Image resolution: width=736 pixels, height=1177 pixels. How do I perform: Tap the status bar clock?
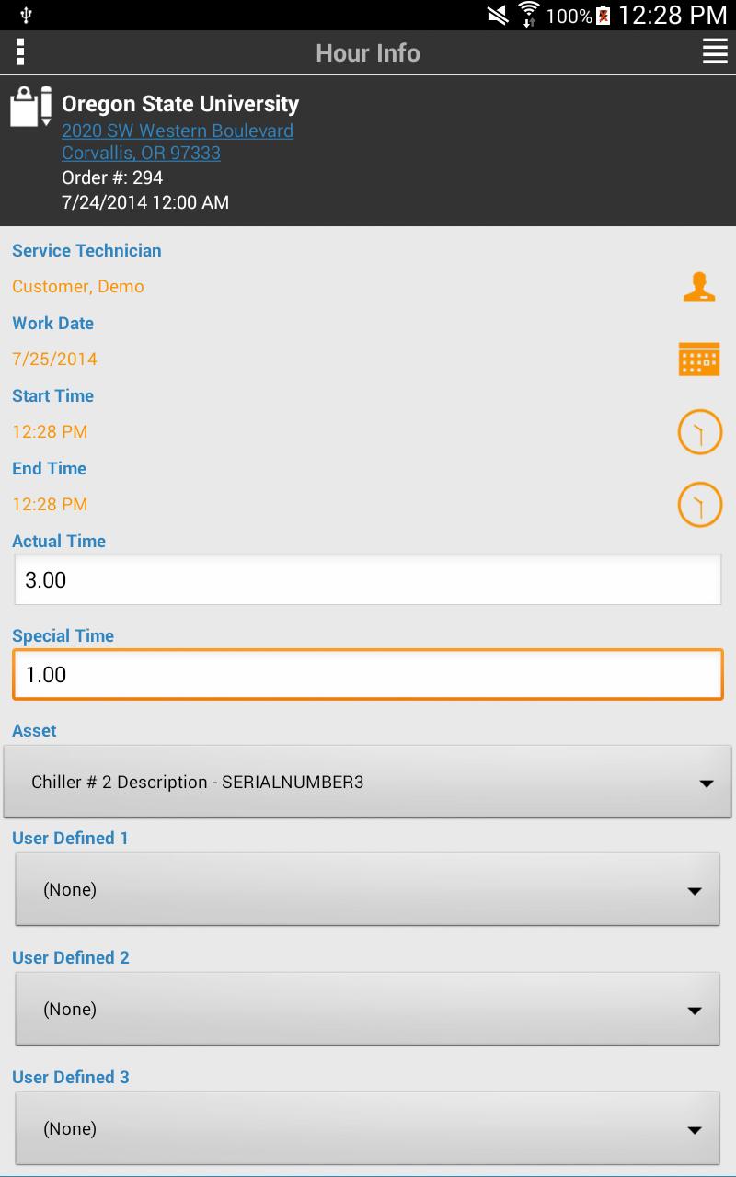tap(673, 15)
